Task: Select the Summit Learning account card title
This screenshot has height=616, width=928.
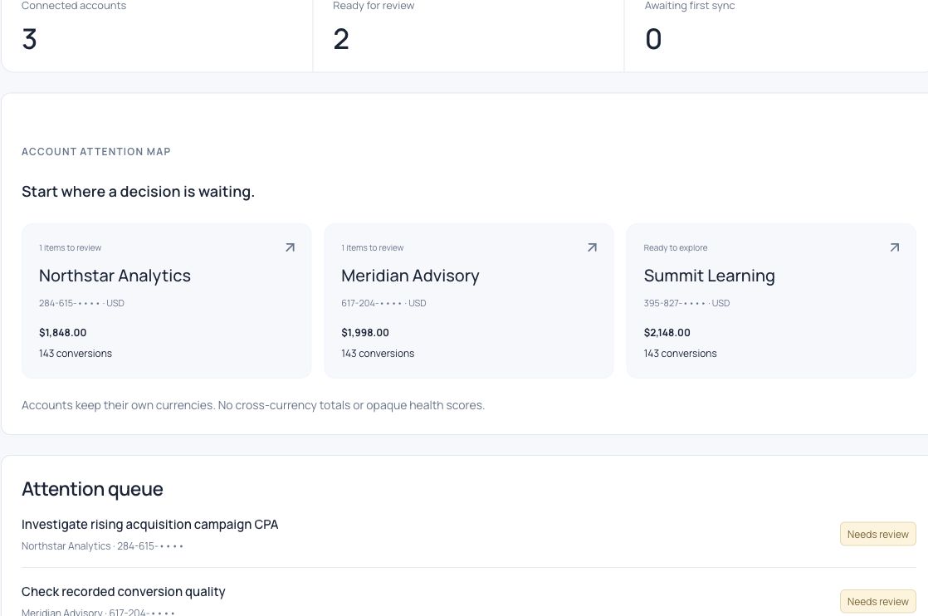Action: tap(709, 276)
